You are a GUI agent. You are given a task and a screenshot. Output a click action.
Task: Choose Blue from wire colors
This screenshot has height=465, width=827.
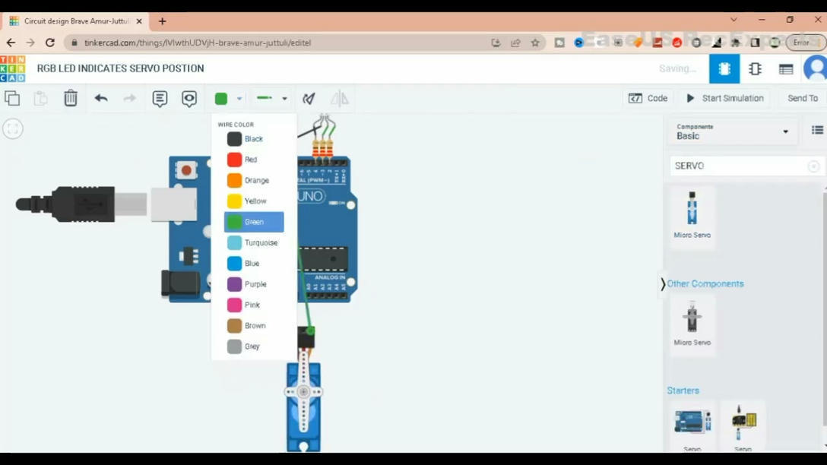pos(254,263)
